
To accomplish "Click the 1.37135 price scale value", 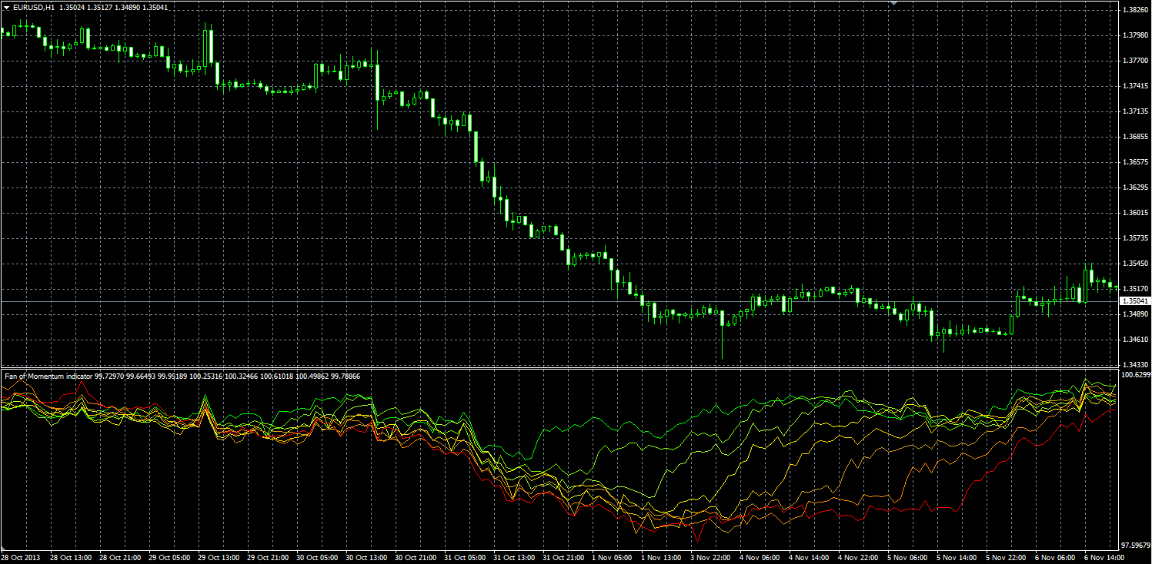I will tap(1136, 111).
